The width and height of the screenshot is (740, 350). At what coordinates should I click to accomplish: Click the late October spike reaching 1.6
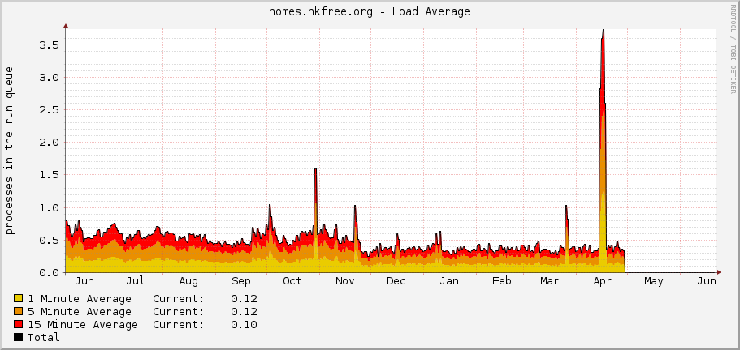[315, 169]
